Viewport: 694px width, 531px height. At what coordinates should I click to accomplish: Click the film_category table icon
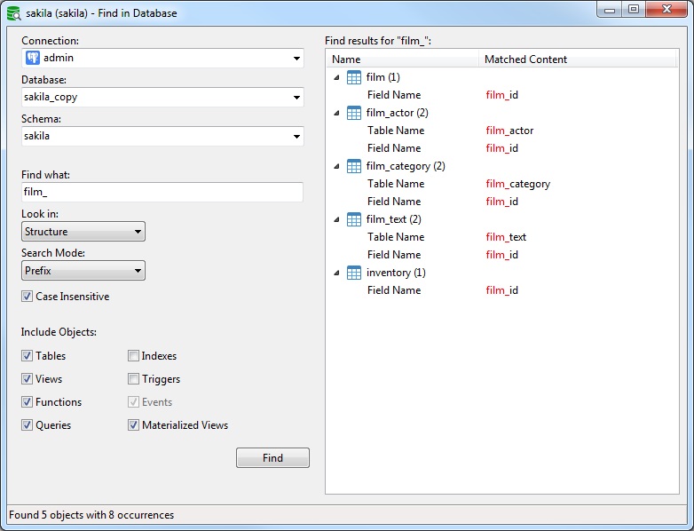[x=353, y=166]
